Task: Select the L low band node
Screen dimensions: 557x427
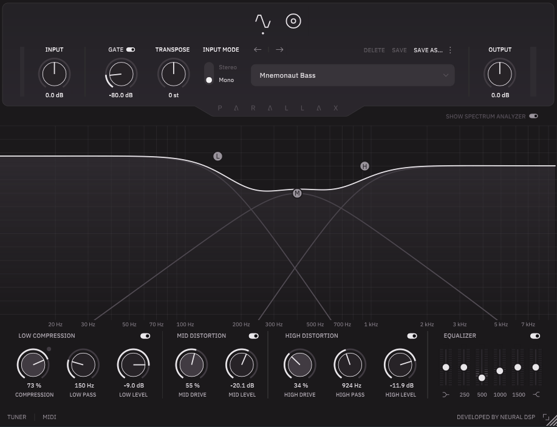Action: [217, 156]
